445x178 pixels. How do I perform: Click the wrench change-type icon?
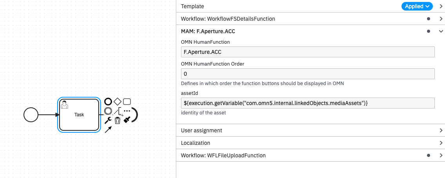click(x=108, y=121)
